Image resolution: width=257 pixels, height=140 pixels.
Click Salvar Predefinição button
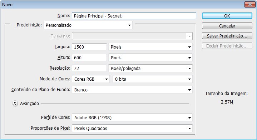coord(227,36)
